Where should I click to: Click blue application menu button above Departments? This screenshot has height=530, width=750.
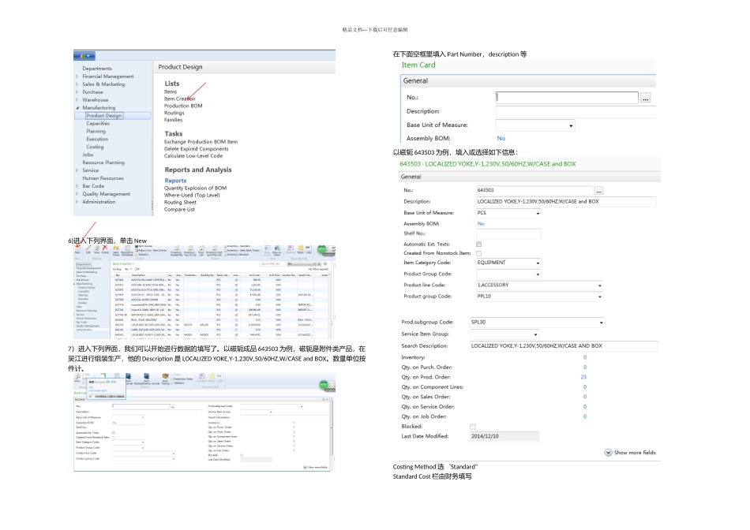pyautogui.click(x=84, y=56)
